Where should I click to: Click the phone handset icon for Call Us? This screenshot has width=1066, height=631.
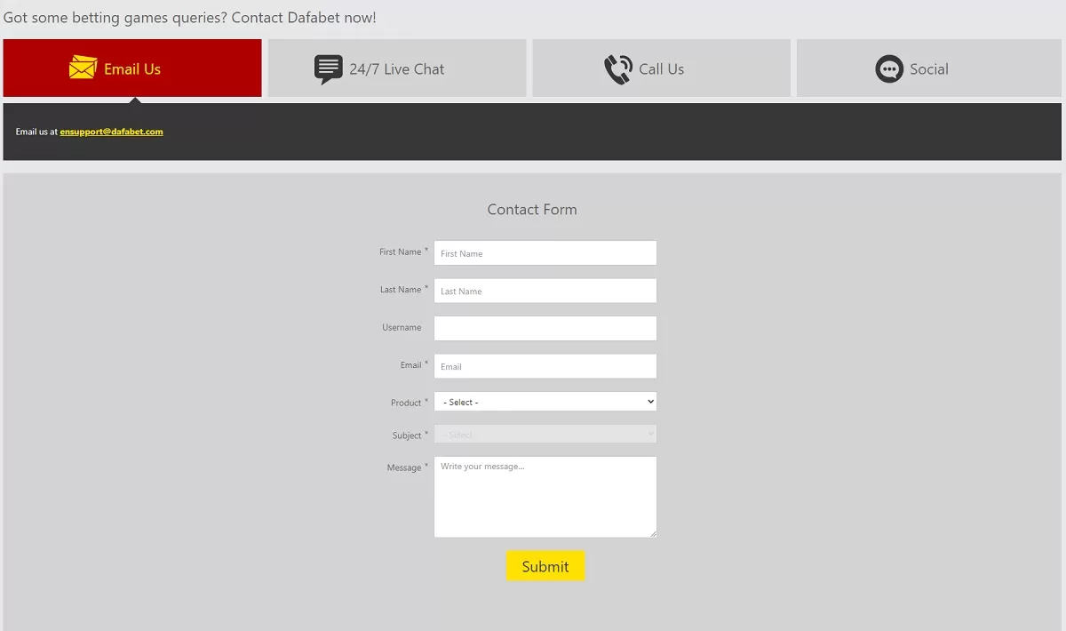pos(618,69)
